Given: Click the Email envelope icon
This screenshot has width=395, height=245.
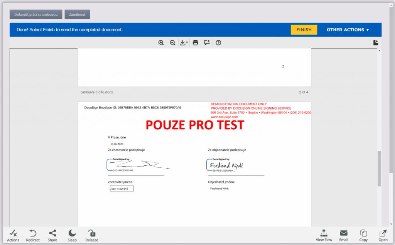Looking at the screenshot, I should (x=343, y=235).
